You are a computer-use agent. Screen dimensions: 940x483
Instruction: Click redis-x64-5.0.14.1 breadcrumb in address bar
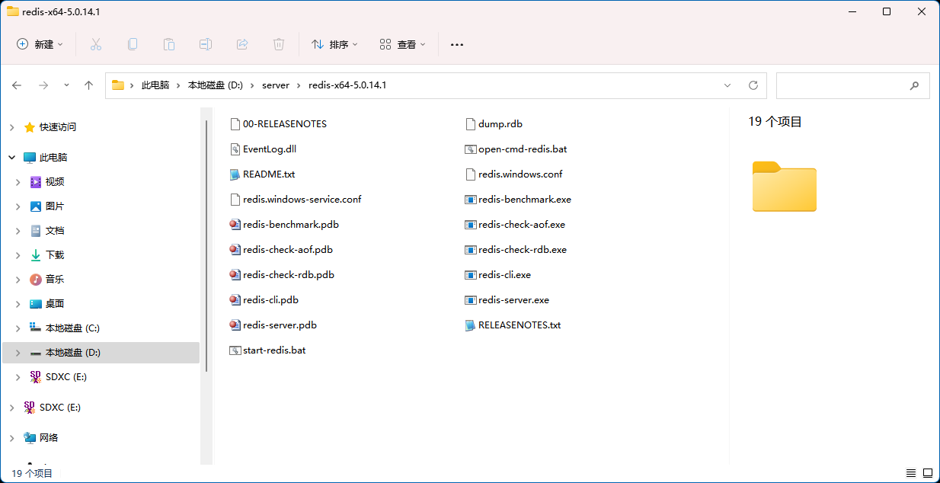[x=347, y=85]
